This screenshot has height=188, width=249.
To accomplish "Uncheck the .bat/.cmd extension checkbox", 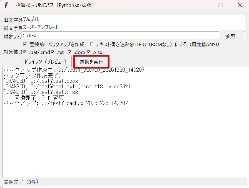I will 25,52.
